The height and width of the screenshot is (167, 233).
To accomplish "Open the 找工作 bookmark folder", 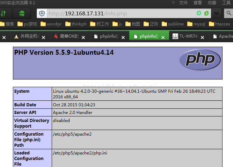I will click(x=100, y=24).
